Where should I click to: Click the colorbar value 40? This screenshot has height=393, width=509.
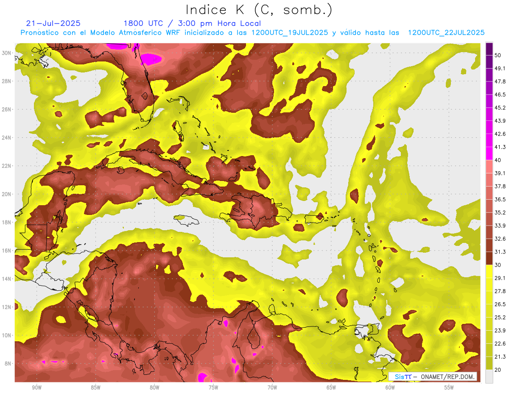(x=498, y=160)
